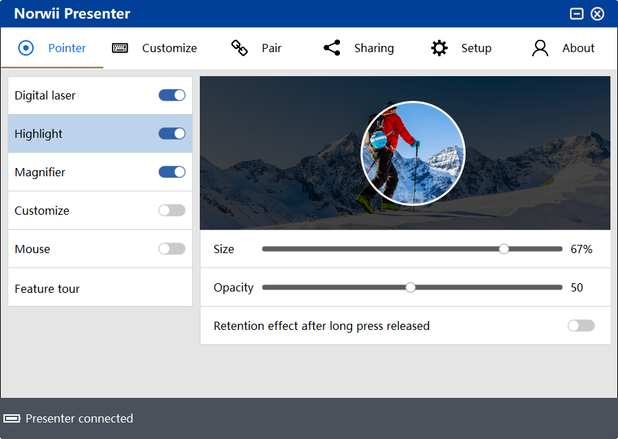618x439 pixels.
Task: Click the highlight spotlight circle in the preview image
Action: (x=413, y=153)
